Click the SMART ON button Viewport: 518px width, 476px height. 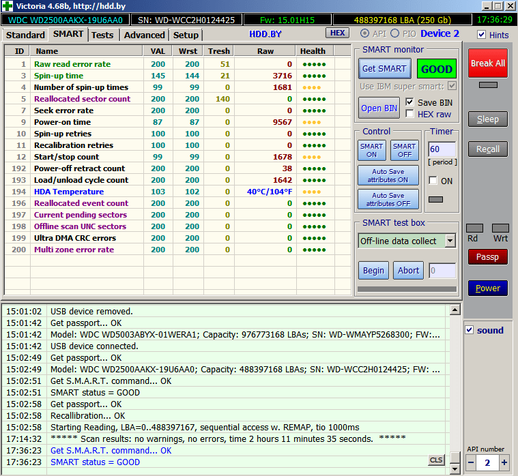tap(372, 150)
